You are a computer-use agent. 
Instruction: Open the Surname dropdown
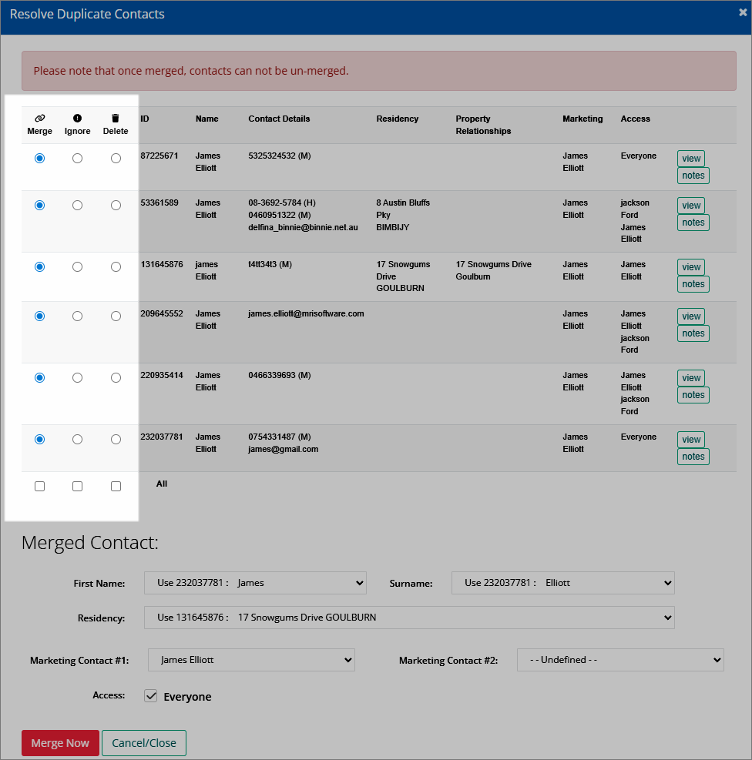(563, 583)
